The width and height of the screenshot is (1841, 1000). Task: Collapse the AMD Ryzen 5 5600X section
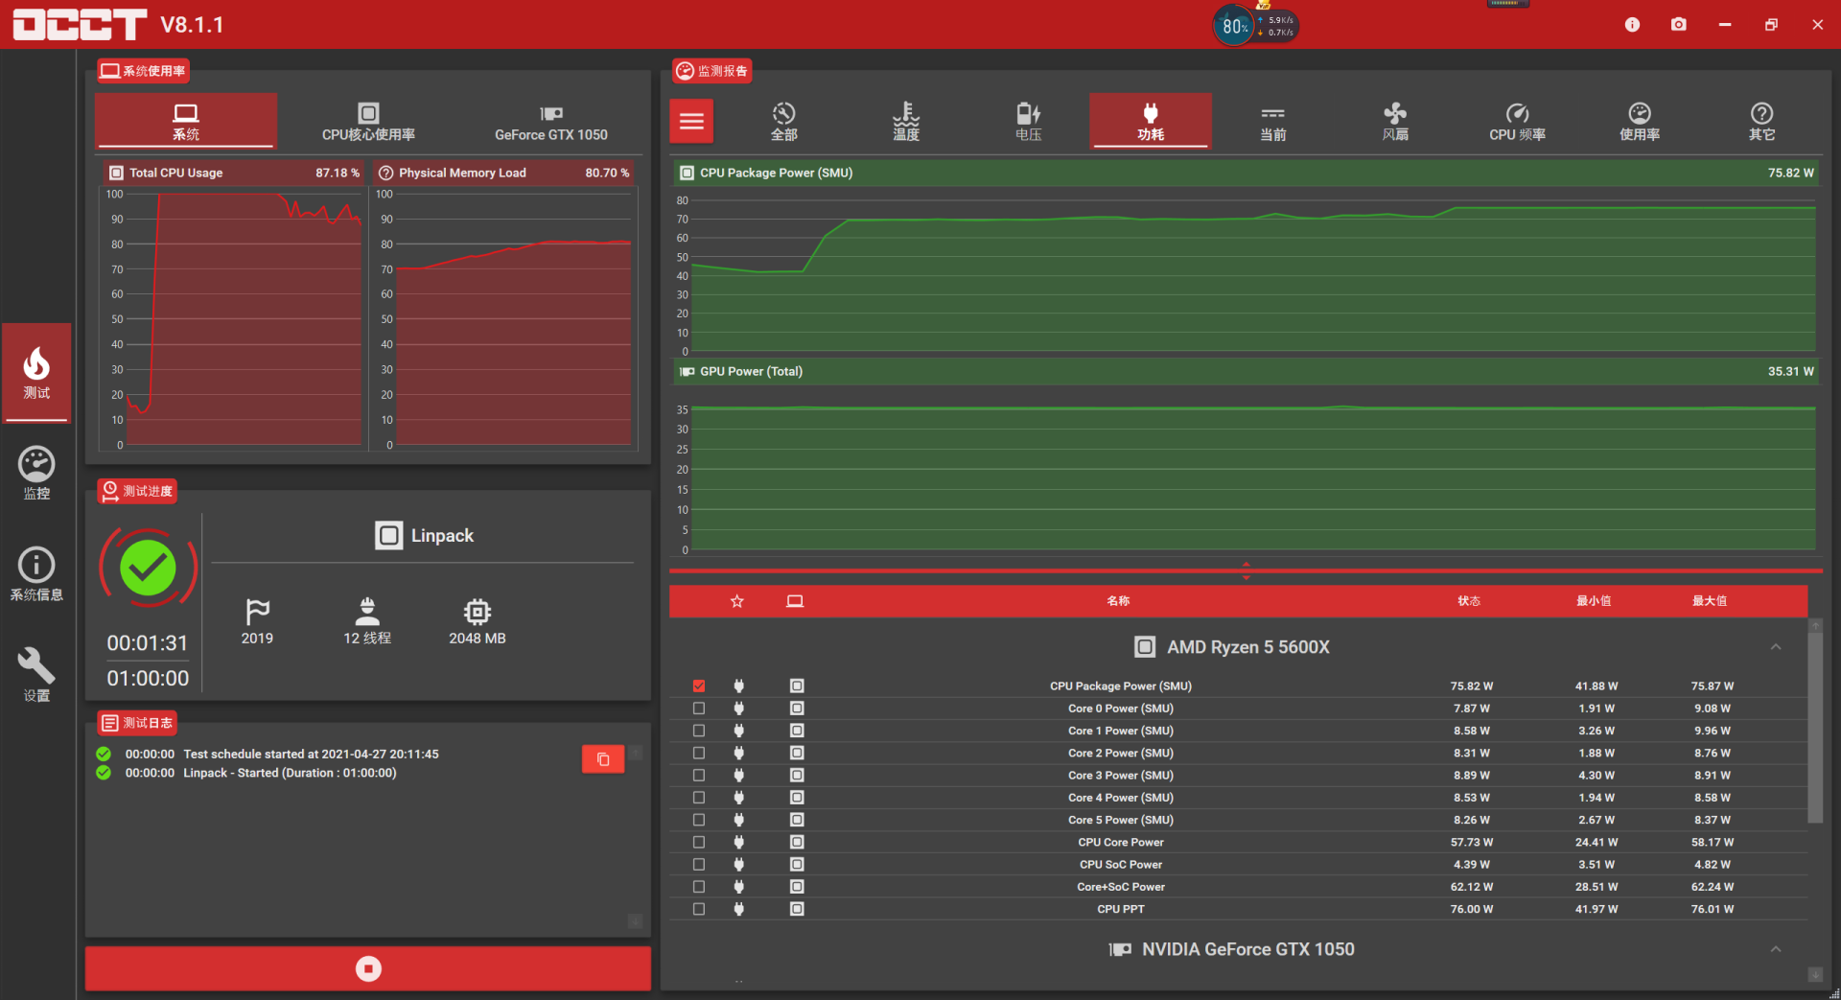[x=1775, y=647]
